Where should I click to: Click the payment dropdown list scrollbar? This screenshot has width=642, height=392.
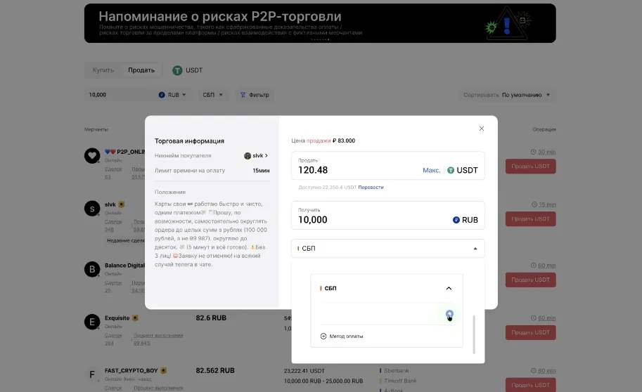pyautogui.click(x=474, y=334)
